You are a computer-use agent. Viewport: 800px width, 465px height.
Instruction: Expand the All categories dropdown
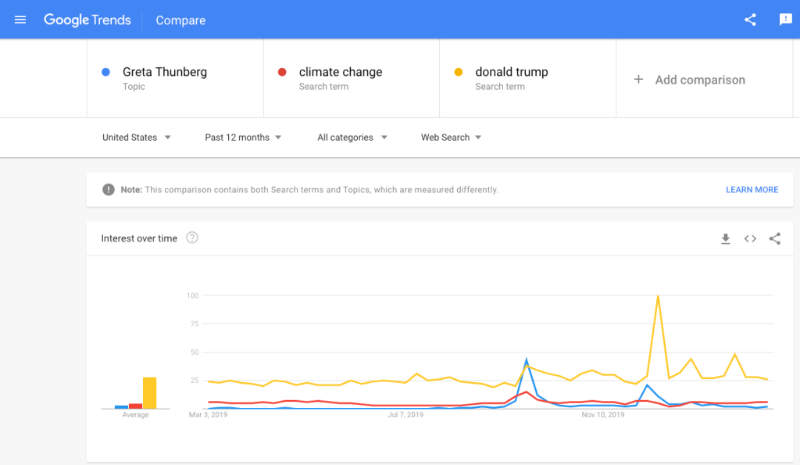pos(352,138)
